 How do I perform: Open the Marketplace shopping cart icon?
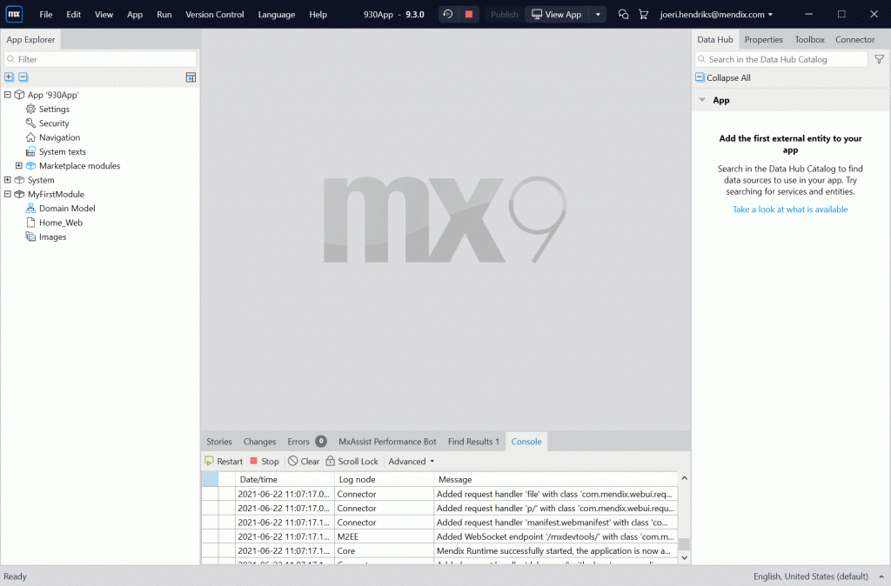click(644, 14)
